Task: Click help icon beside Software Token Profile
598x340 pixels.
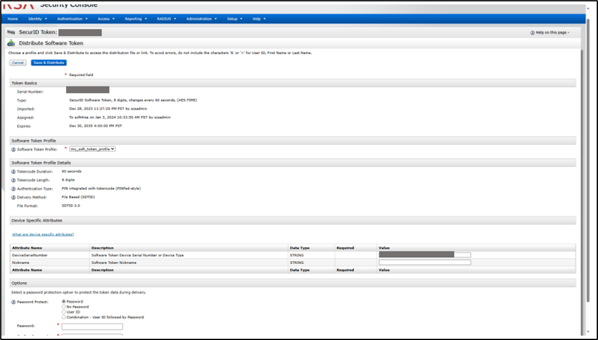Action: click(x=13, y=149)
